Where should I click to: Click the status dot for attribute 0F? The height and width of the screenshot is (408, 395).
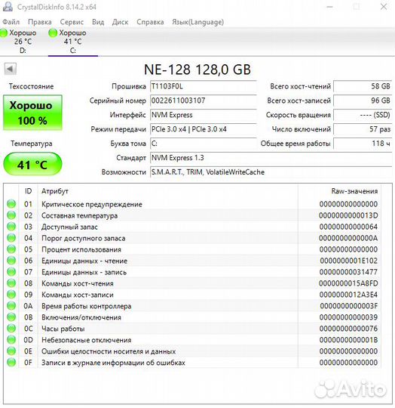pyautogui.click(x=11, y=362)
